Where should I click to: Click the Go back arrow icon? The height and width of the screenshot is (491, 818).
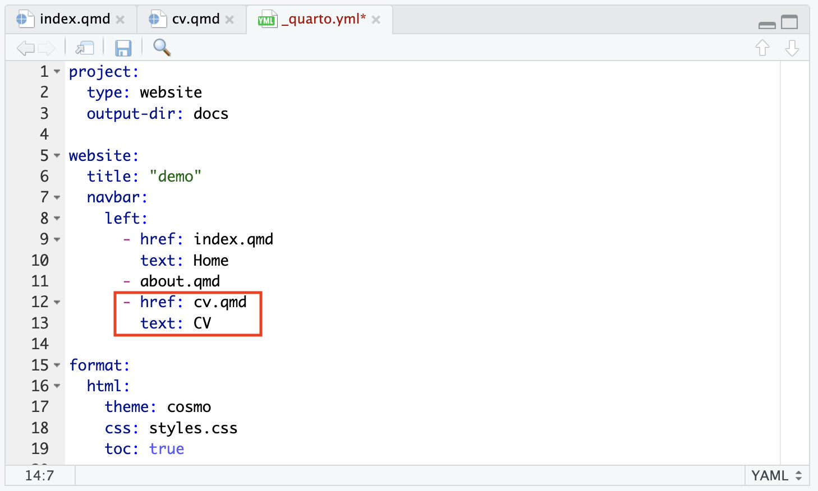(25, 48)
